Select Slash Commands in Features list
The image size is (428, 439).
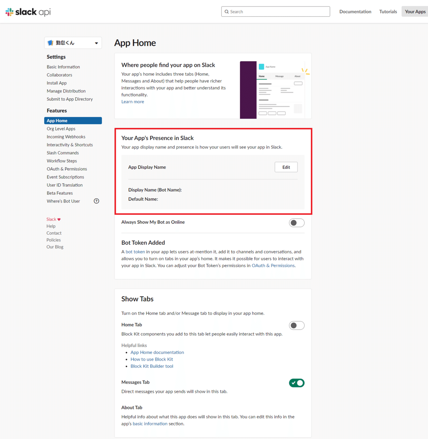click(x=63, y=153)
